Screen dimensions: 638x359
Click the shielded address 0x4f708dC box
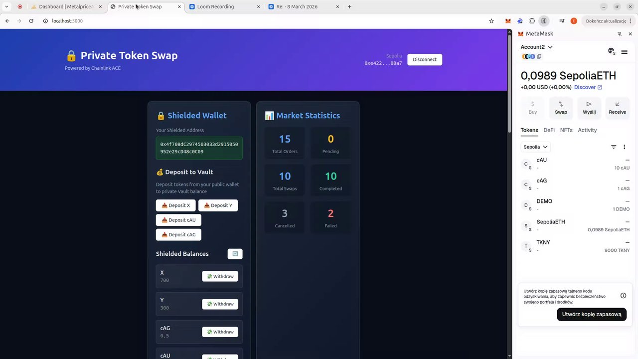[199, 148]
